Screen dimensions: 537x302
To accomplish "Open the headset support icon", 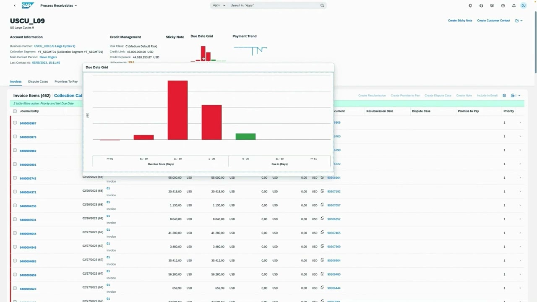I will (x=481, y=5).
